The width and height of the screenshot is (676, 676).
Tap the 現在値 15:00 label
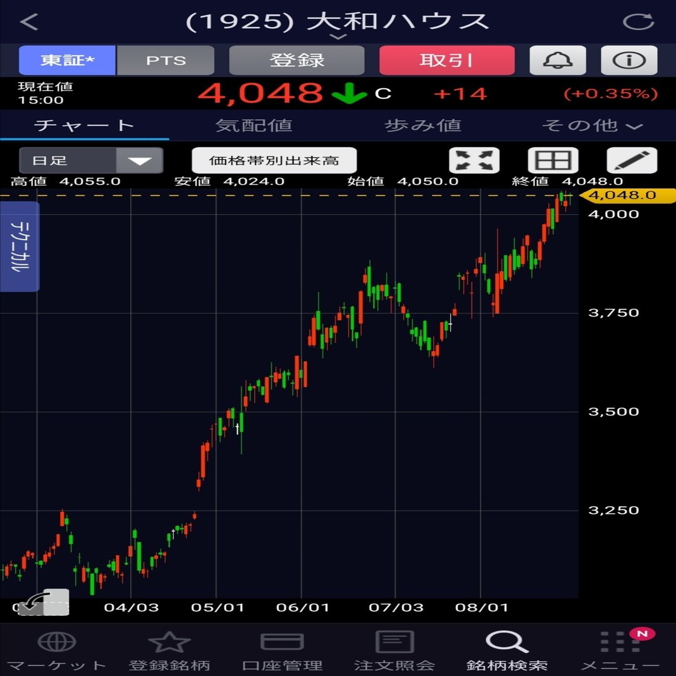tap(45, 93)
